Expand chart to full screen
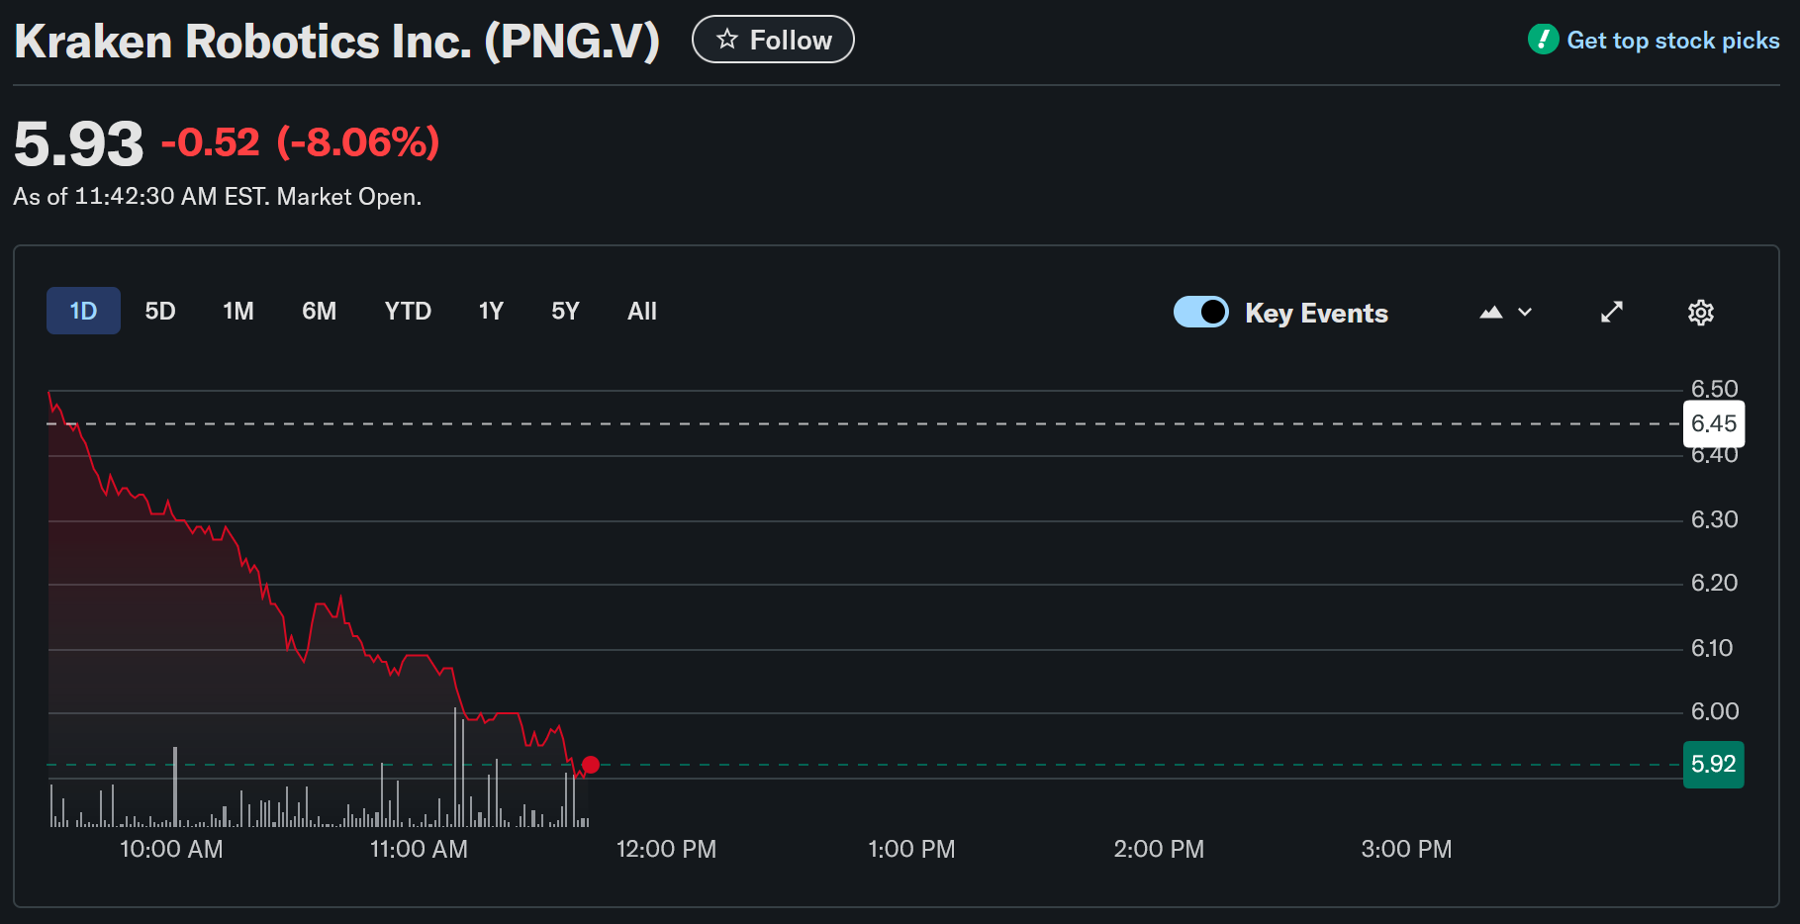The height and width of the screenshot is (924, 1800). 1612,313
